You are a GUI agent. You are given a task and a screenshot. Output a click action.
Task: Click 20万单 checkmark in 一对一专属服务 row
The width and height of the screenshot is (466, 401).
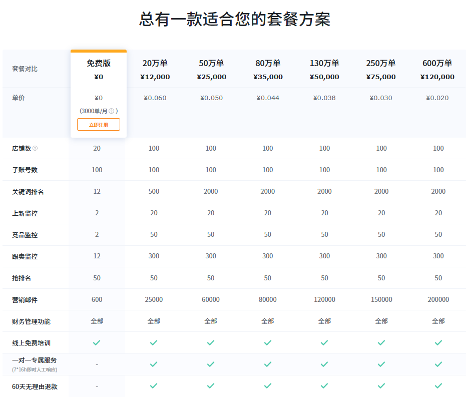[154, 364]
